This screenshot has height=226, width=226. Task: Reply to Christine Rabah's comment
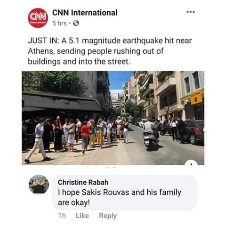108,216
